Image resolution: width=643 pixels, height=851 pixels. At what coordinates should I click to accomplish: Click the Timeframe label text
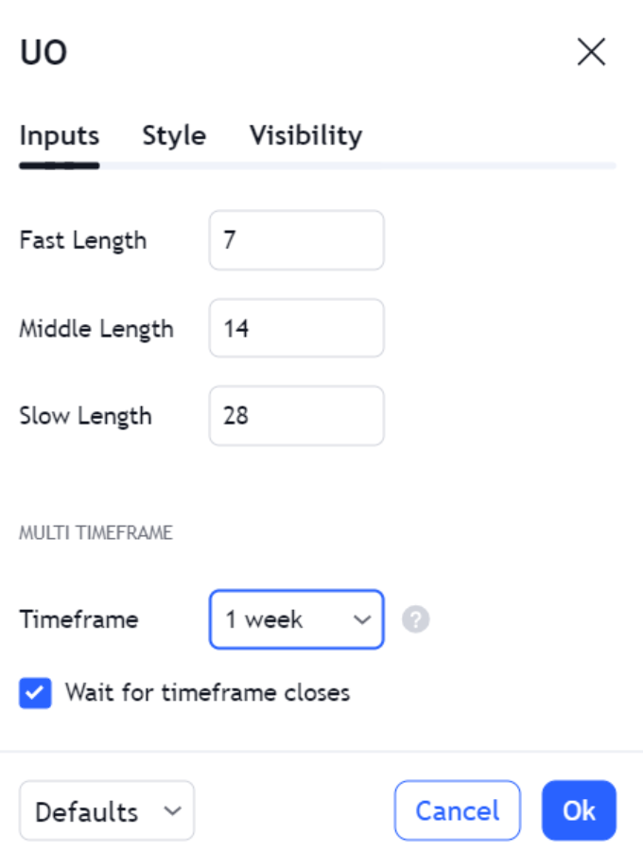point(78,620)
